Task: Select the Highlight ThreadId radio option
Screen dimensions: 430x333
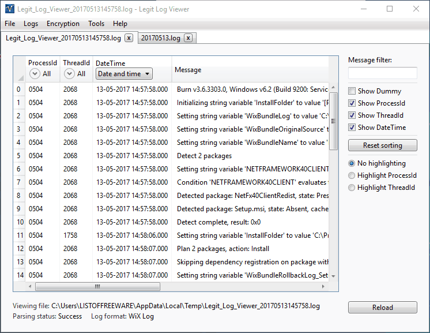Action: pyautogui.click(x=352, y=188)
